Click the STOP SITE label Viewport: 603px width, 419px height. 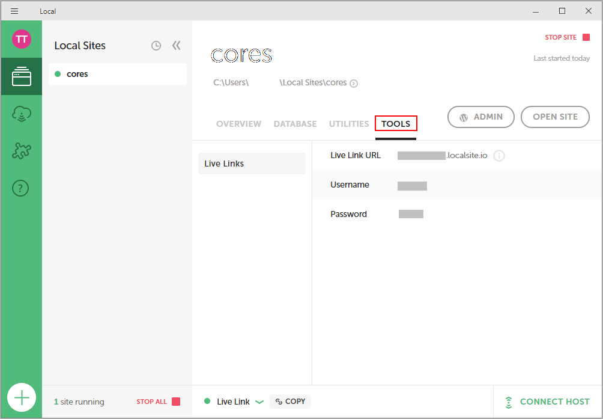click(561, 37)
